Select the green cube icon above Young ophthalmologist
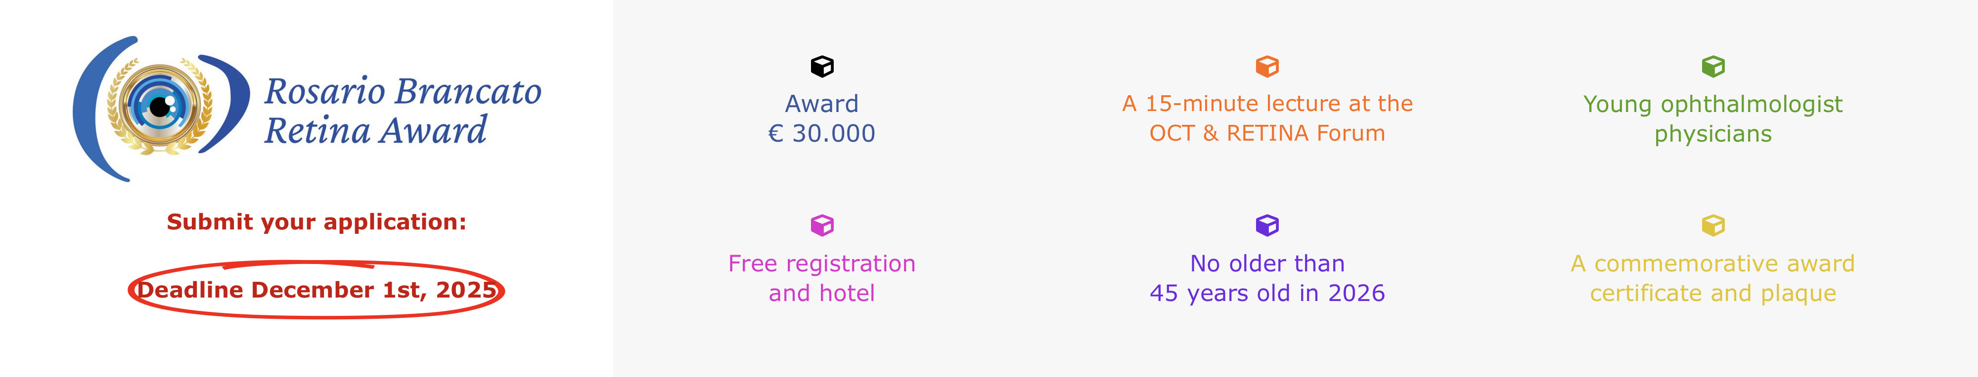1978x377 pixels. (x=1713, y=67)
